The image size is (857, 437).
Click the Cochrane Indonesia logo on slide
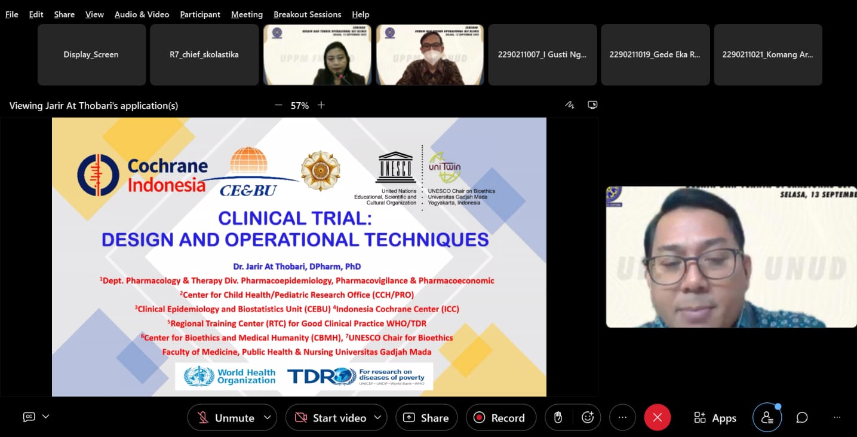142,175
